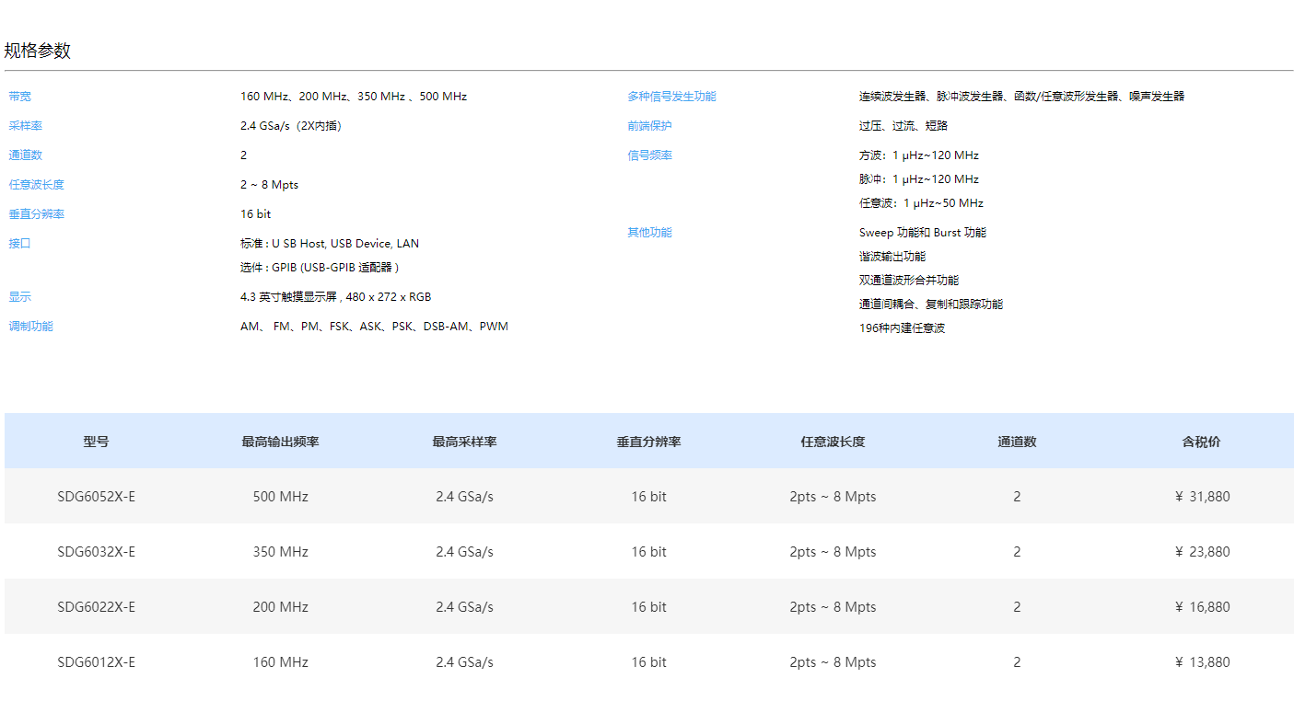This screenshot has height=701, width=1294.
Task: Select the AM、FM、PM、FSK modulation list
Action: [x=374, y=327]
